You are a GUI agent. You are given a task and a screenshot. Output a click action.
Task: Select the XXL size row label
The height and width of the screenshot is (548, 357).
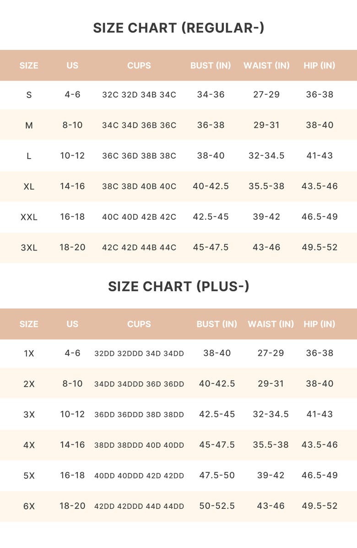point(29,217)
